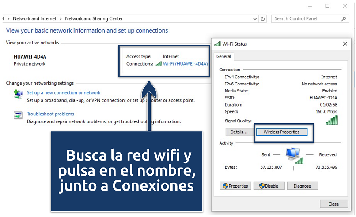
Task: Click the 150.0 Mbps speed value
Action: (326, 111)
